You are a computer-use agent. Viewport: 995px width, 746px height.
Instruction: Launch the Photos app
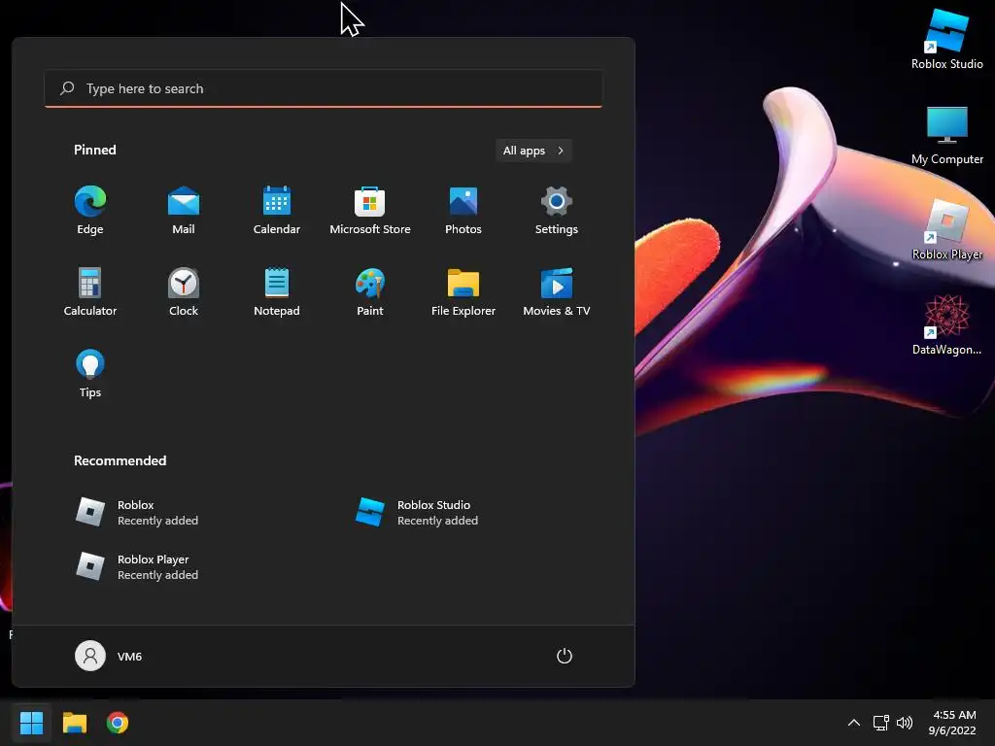pyautogui.click(x=463, y=211)
